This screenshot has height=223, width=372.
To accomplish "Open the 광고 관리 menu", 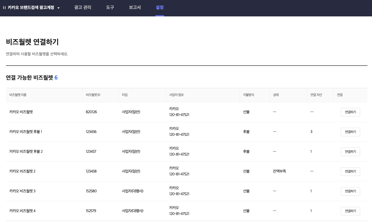I will [83, 8].
